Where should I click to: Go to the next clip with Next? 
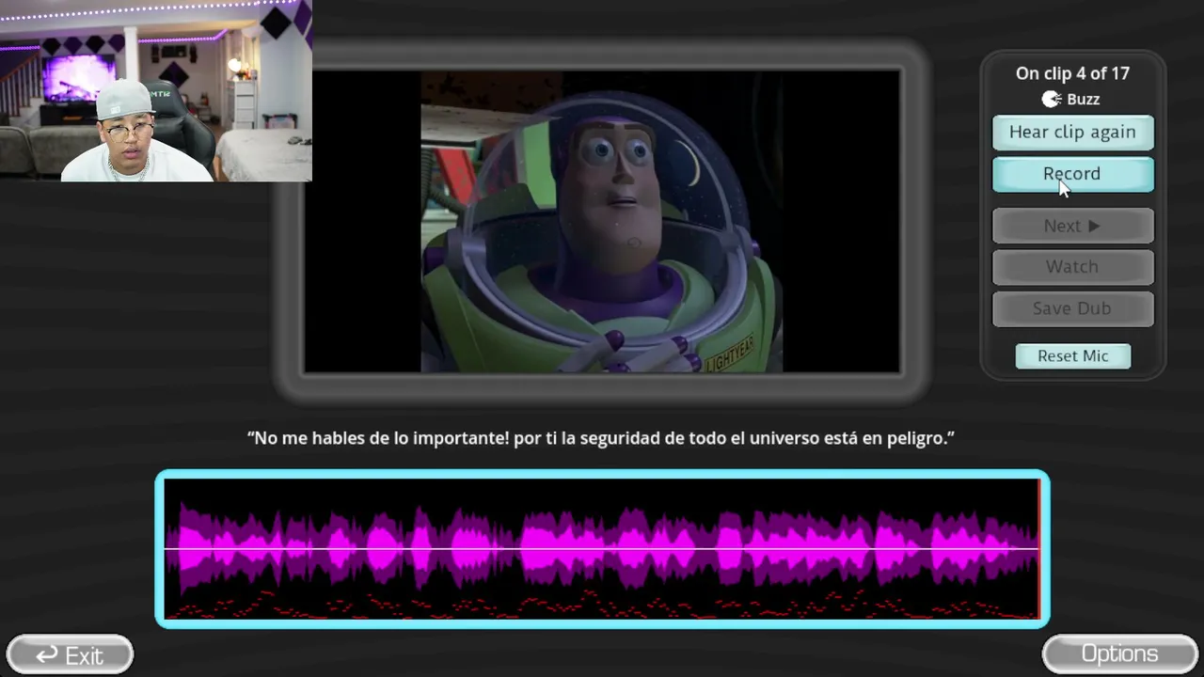tap(1072, 226)
